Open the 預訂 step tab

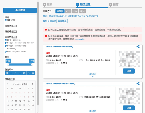click(x=116, y=5)
